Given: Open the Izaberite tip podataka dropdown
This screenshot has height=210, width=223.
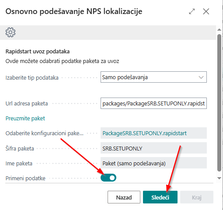Looking at the screenshot, I should (153, 77).
